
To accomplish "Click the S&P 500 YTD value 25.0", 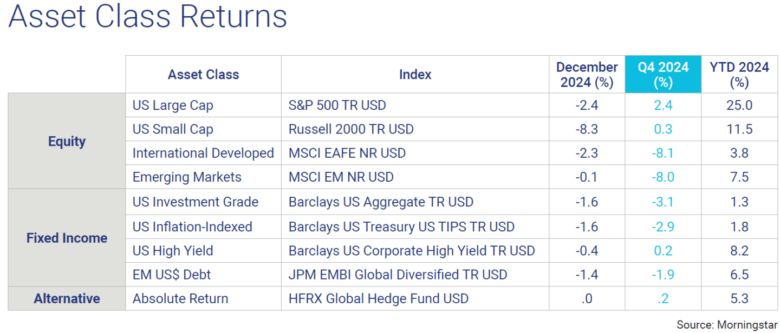I will (739, 105).
